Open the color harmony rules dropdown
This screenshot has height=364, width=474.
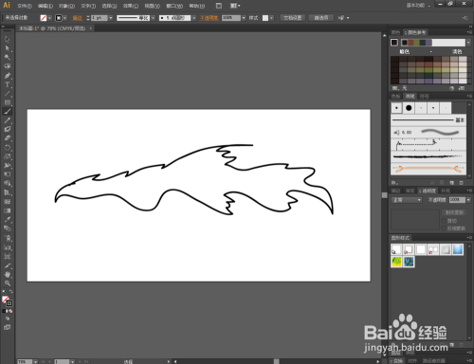[x=468, y=43]
